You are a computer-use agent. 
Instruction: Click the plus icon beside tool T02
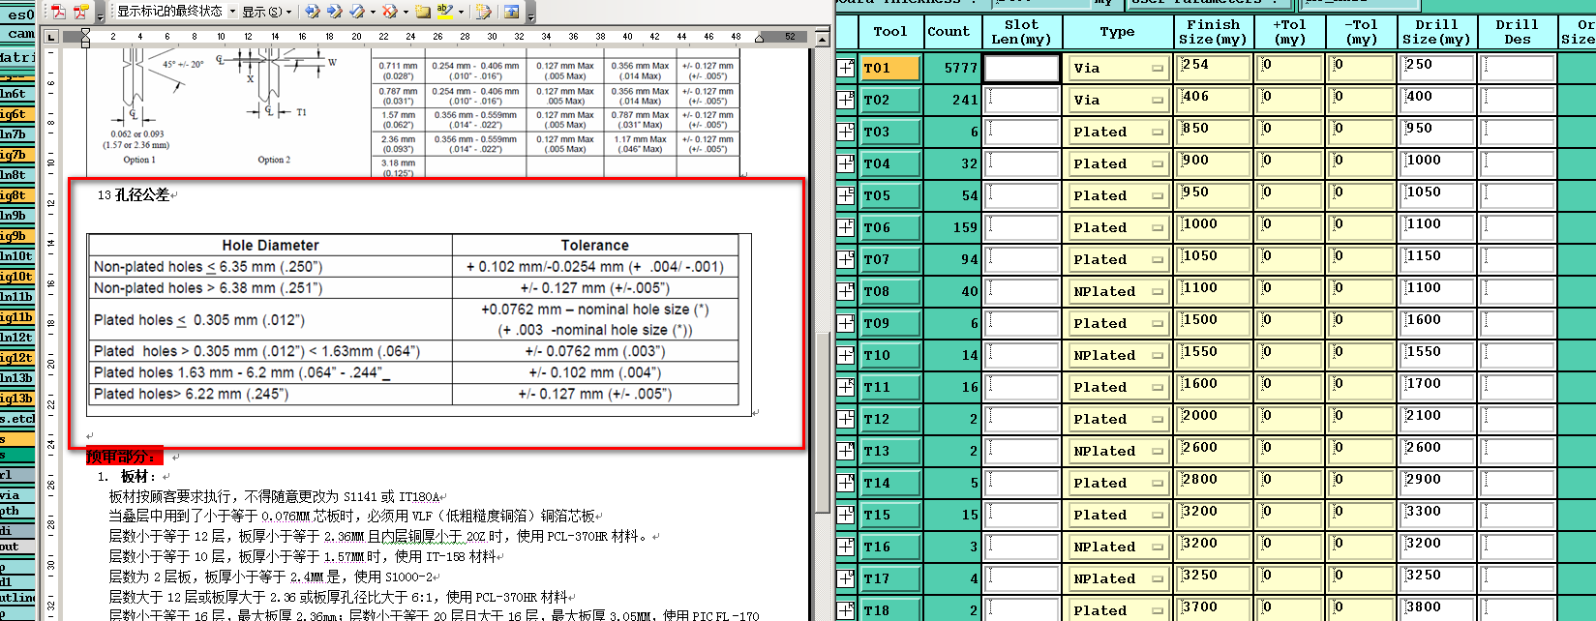pos(846,100)
